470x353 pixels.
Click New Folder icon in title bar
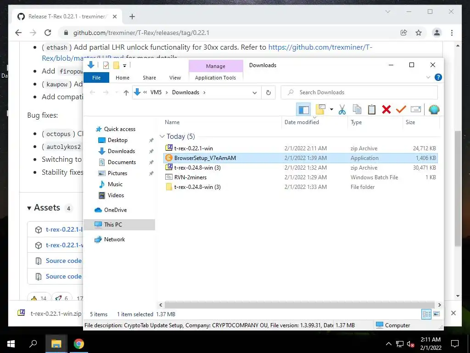click(x=116, y=65)
